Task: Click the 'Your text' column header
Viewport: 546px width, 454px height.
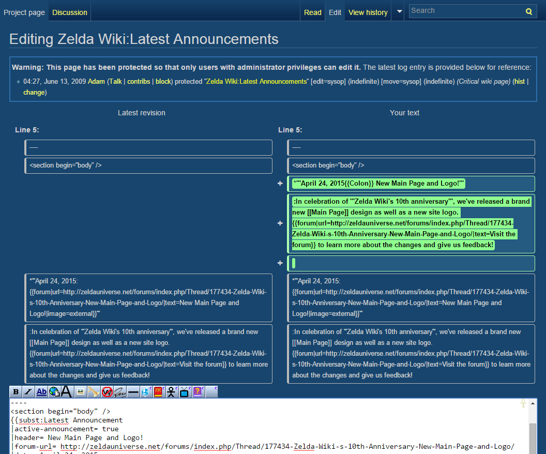Action: pyautogui.click(x=404, y=113)
